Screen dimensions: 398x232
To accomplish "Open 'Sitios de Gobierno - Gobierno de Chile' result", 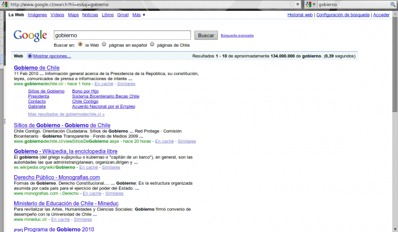I will 62,125.
